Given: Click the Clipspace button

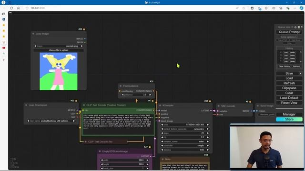Looking at the screenshot, I should point(289,88).
